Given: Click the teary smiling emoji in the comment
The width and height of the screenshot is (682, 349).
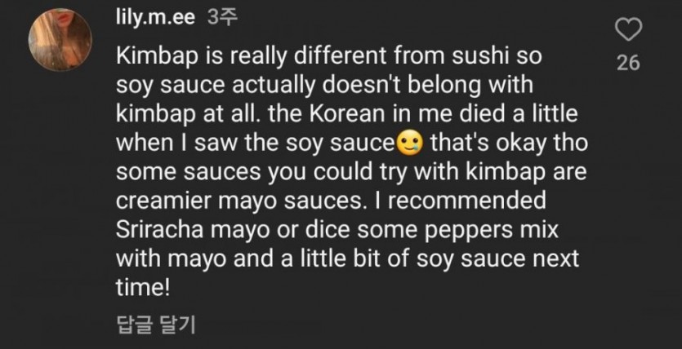Looking at the screenshot, I should click(407, 145).
